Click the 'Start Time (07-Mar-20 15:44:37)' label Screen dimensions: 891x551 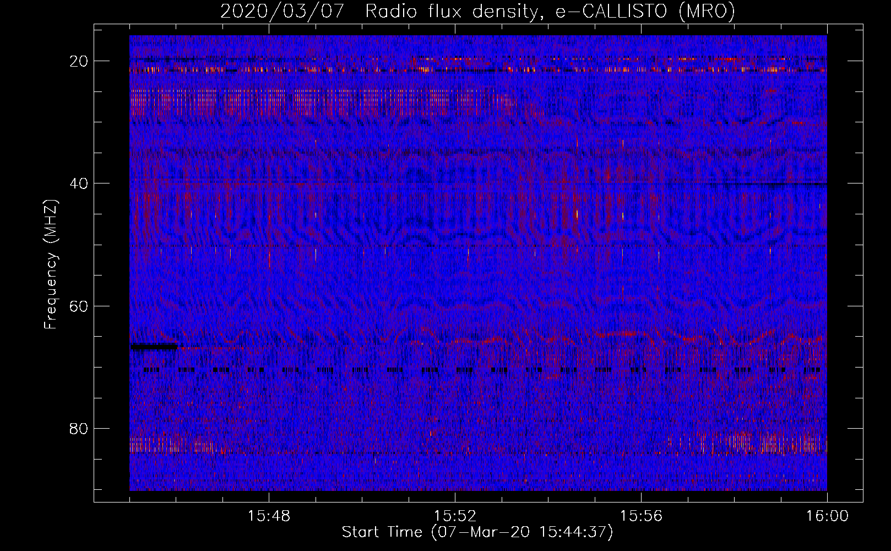point(477,532)
